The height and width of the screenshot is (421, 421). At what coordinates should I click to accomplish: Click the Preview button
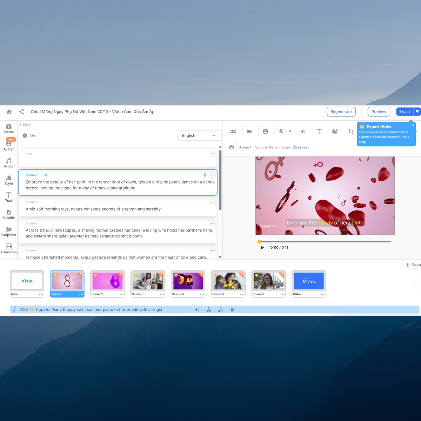pyautogui.click(x=379, y=112)
